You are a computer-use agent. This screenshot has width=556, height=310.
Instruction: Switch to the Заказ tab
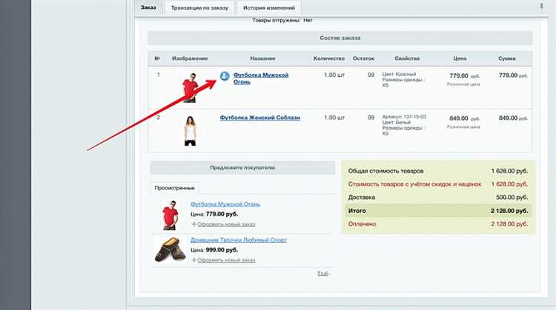point(148,7)
